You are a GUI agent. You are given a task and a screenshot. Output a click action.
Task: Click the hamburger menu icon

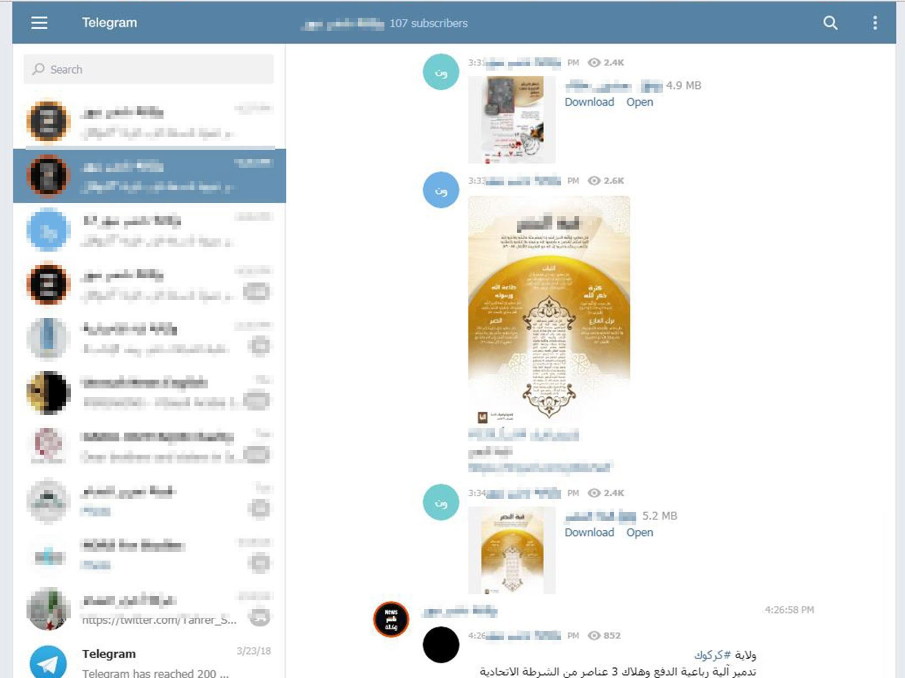coord(38,21)
